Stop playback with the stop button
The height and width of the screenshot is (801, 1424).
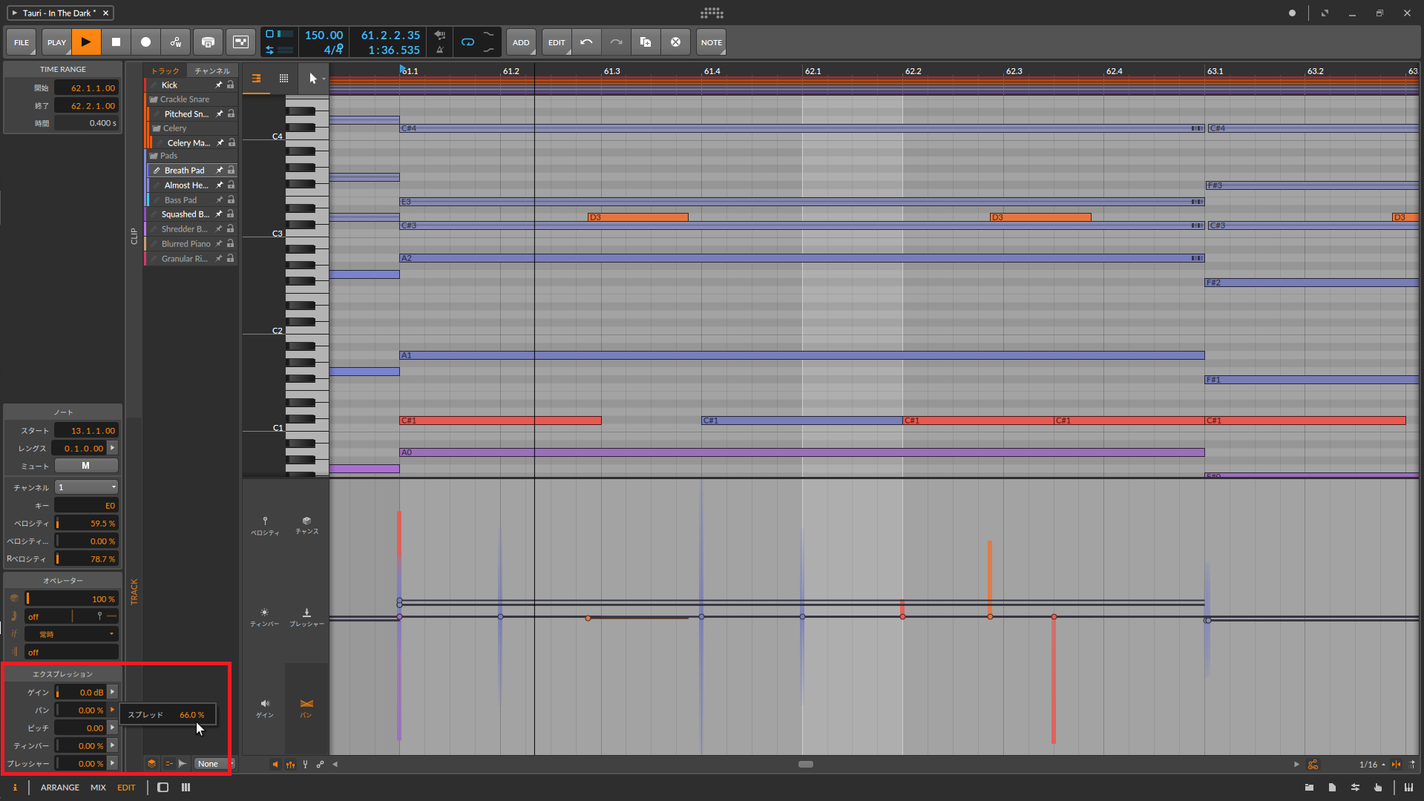(116, 42)
